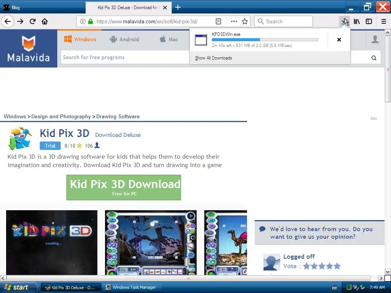Switch to the Blog tab
Image resolution: width=391 pixels, height=293 pixels.
43,8
